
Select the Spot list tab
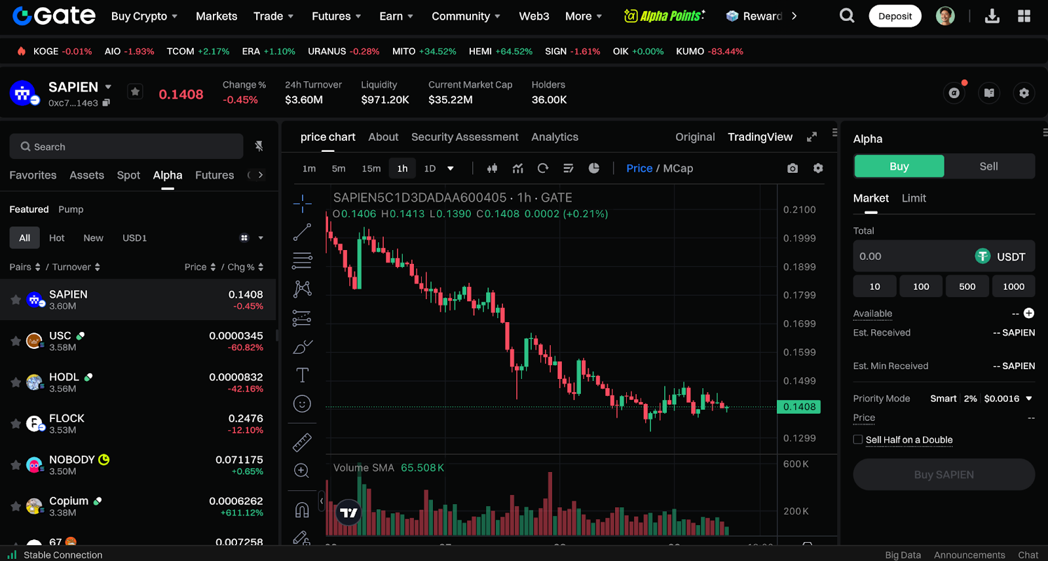click(x=128, y=175)
